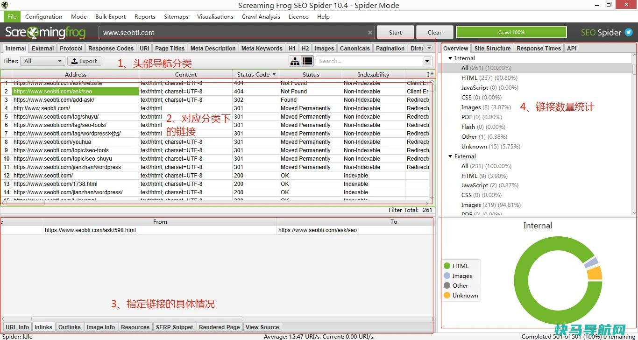The width and height of the screenshot is (638, 340).
Task: Switch to the Meta Keywords tab
Action: 262,48
